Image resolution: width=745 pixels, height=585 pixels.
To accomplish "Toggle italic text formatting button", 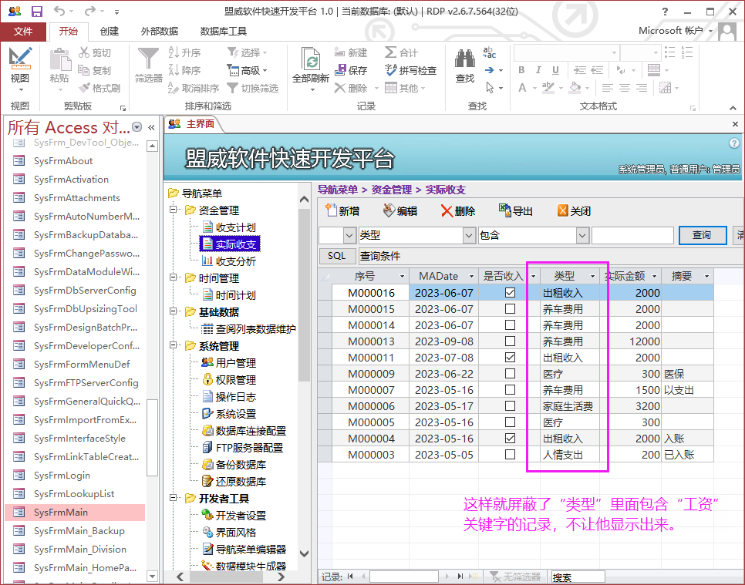I will [538, 70].
